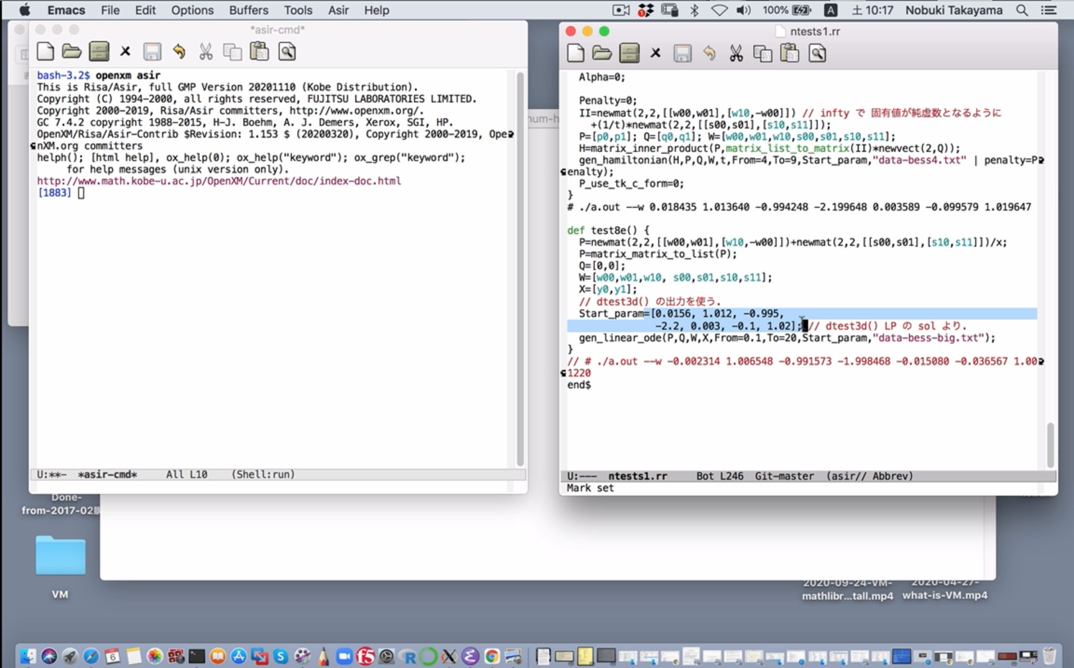The height and width of the screenshot is (668, 1074).
Task: Click Save icon in ntests1.rr toolbar
Action: pyautogui.click(x=682, y=53)
